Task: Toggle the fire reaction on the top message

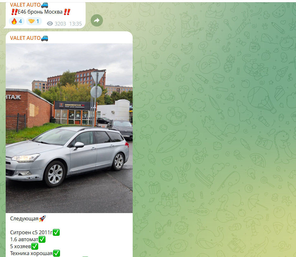Action: tap(13, 21)
